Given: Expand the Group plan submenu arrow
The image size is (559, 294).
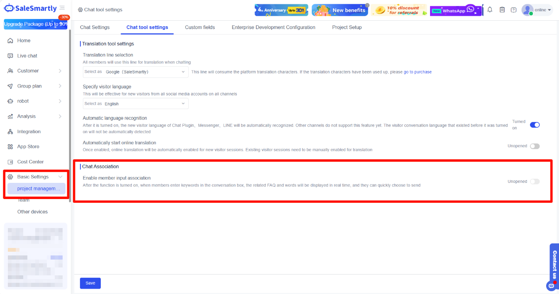Looking at the screenshot, I should tap(60, 86).
